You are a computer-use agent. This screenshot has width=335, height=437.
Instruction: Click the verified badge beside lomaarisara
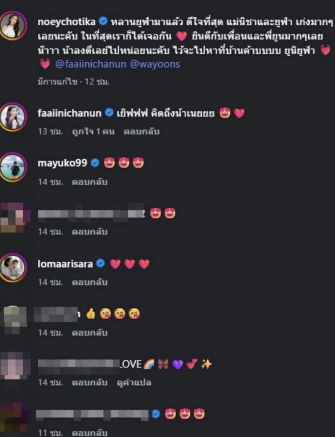click(x=100, y=263)
